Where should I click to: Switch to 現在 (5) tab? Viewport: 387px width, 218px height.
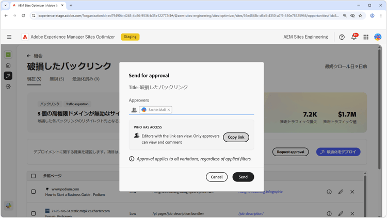tap(34, 79)
